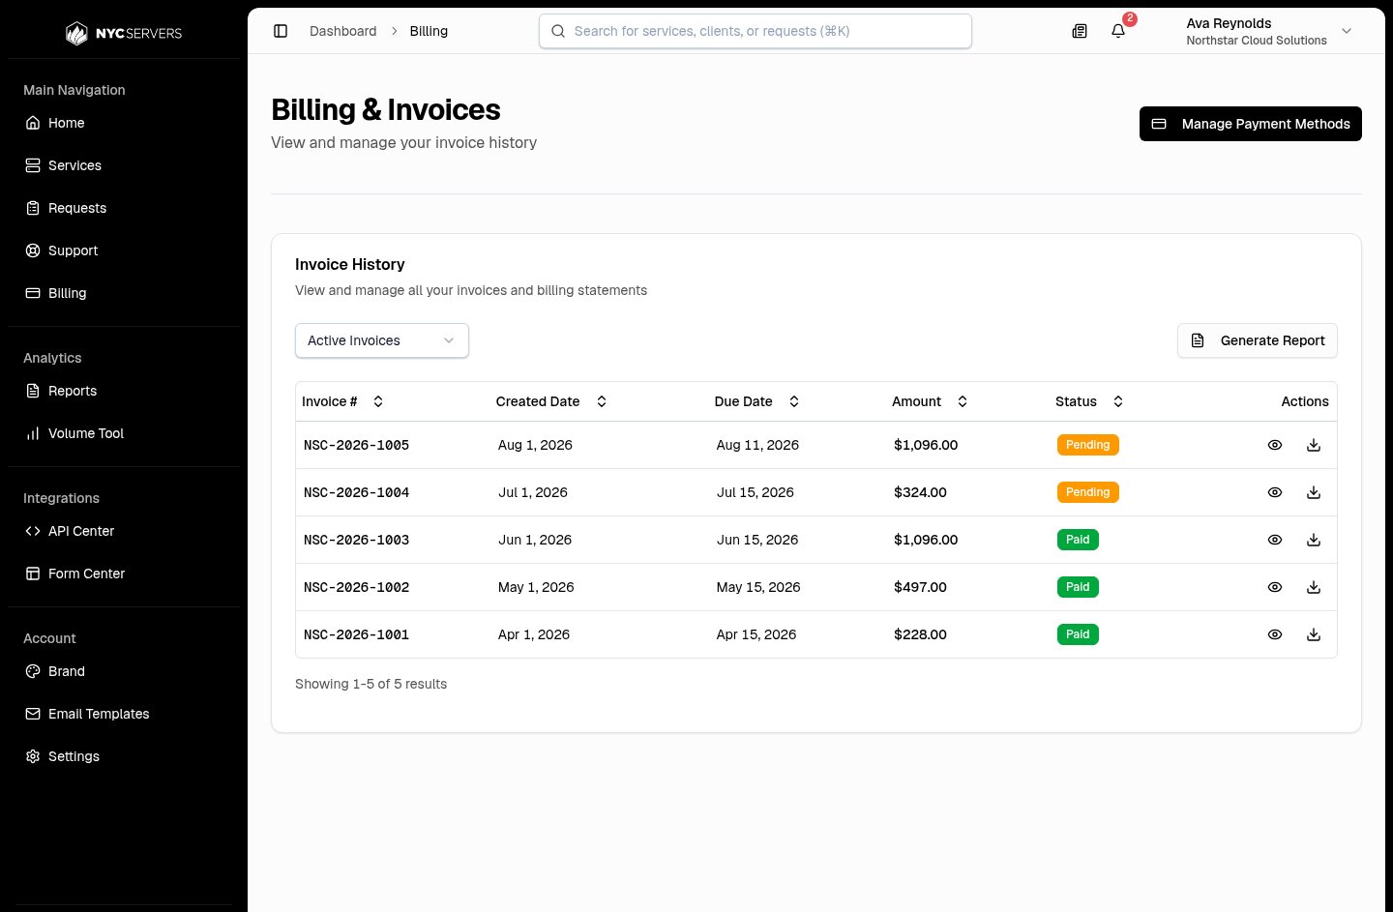Screen dimensions: 1393x912
Task: Select Billing in sidebar
Action: (x=124, y=293)
